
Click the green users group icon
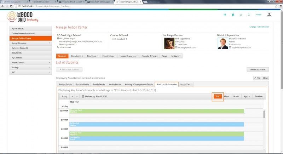point(233,15)
